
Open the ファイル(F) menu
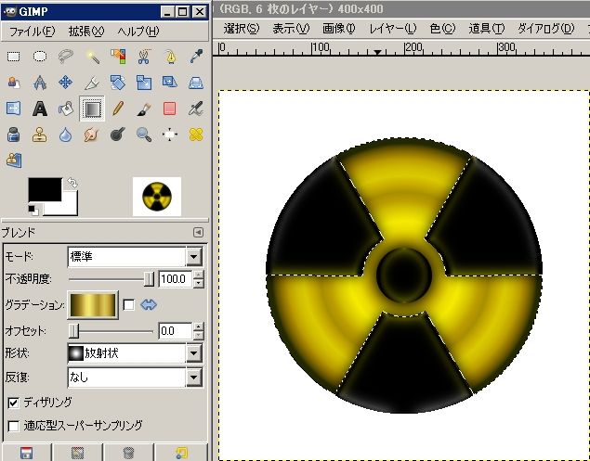(x=32, y=32)
